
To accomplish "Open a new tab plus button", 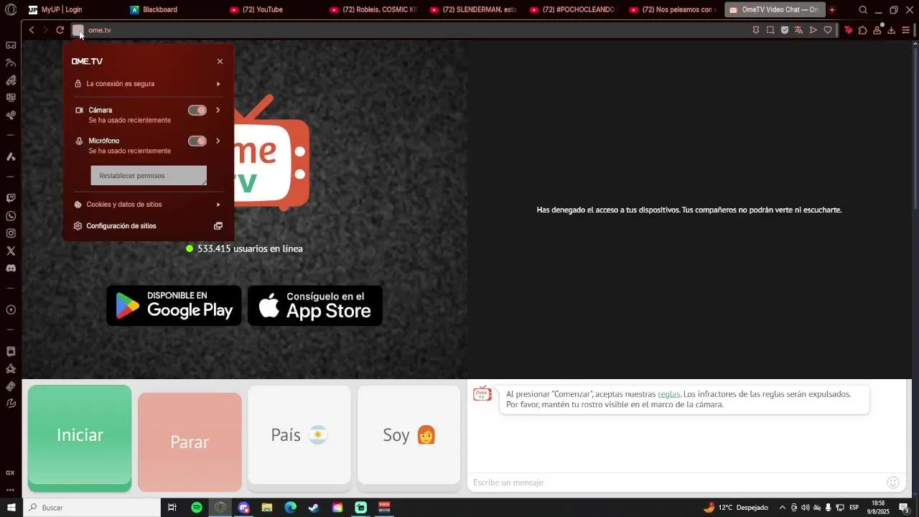I will tap(832, 10).
